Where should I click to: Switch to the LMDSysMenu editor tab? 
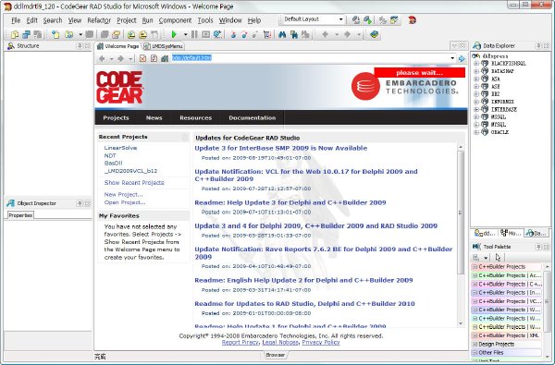pyautogui.click(x=163, y=46)
